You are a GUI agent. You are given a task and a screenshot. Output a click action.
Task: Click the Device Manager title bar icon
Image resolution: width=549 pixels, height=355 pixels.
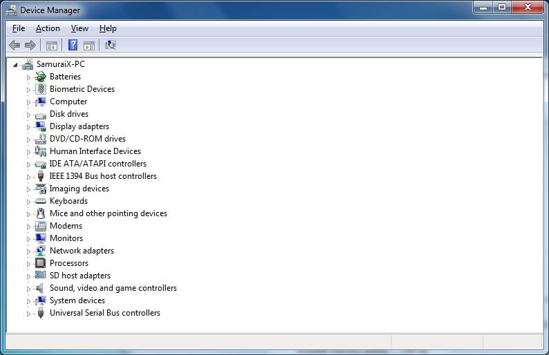click(11, 10)
